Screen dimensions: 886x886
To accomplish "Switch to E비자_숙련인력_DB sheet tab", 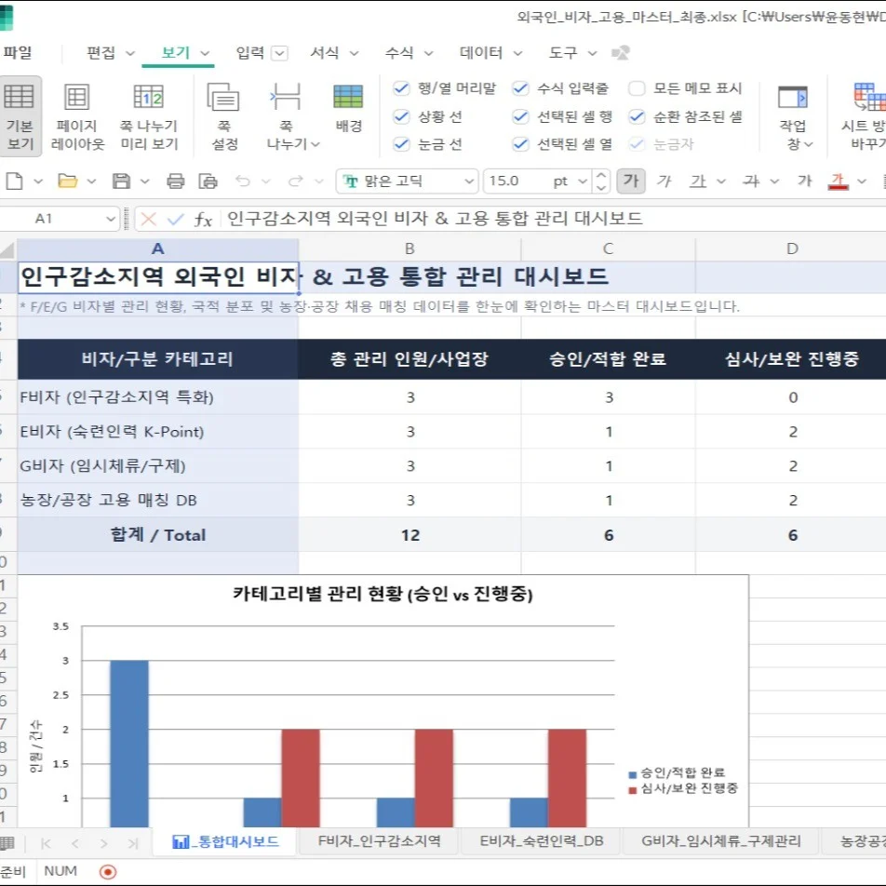I will (542, 841).
